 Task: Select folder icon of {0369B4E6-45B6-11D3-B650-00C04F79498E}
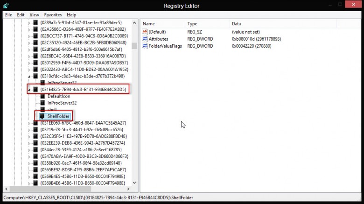(35, 183)
